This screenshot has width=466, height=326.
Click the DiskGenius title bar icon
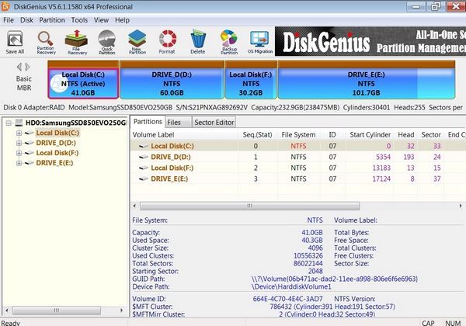pos(5,6)
